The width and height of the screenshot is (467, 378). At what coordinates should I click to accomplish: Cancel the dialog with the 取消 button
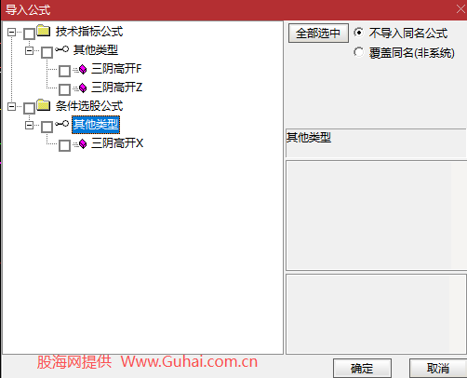click(438, 369)
